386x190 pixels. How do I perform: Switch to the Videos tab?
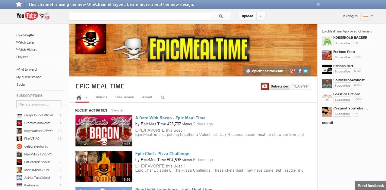pos(101,97)
